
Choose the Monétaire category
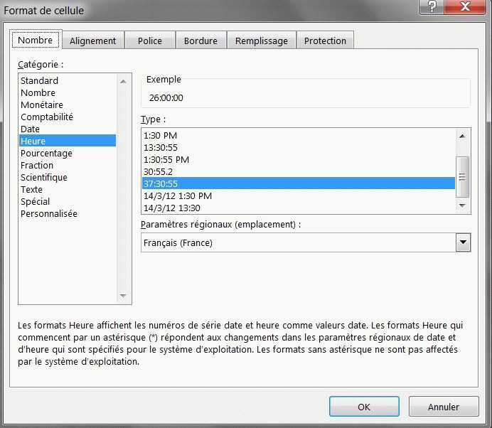tap(67, 105)
